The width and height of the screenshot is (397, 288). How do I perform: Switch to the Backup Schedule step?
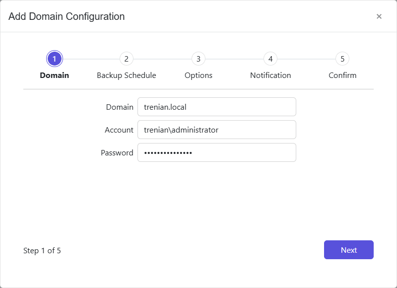click(127, 75)
